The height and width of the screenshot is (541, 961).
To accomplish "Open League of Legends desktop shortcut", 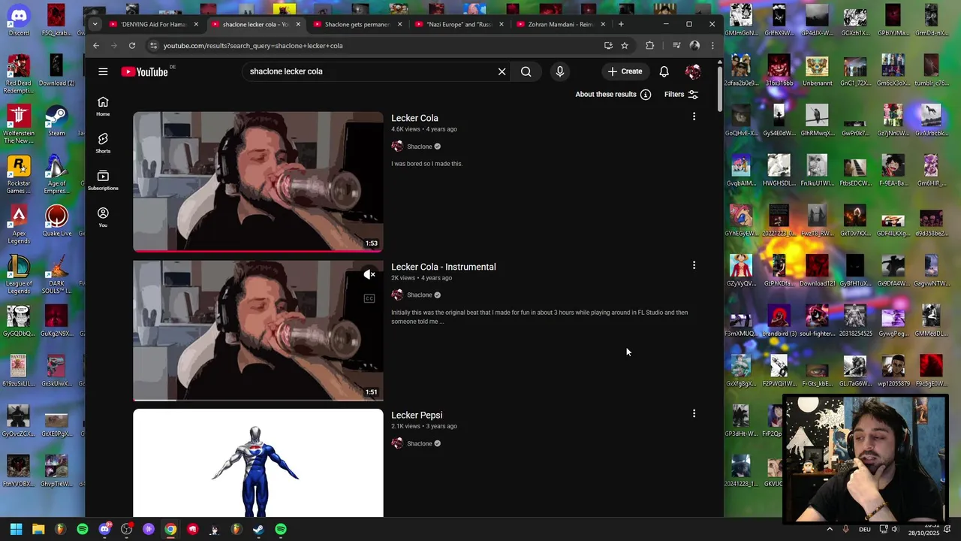I will (19, 275).
